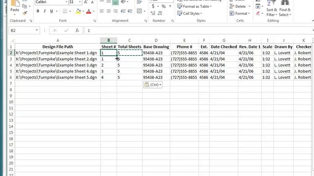Decrease indent
Image resolution: width=314 pixels, height=176 pixels.
click(x=123, y=11)
